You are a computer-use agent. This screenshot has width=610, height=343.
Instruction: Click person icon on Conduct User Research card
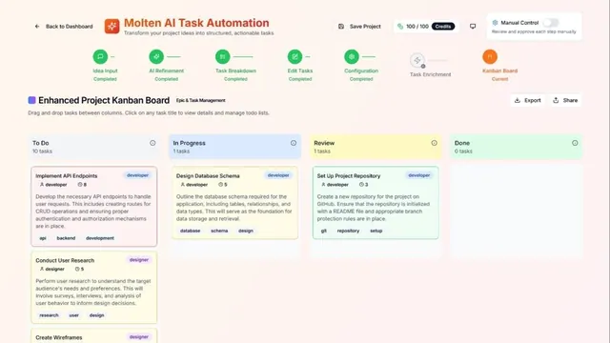[42, 269]
